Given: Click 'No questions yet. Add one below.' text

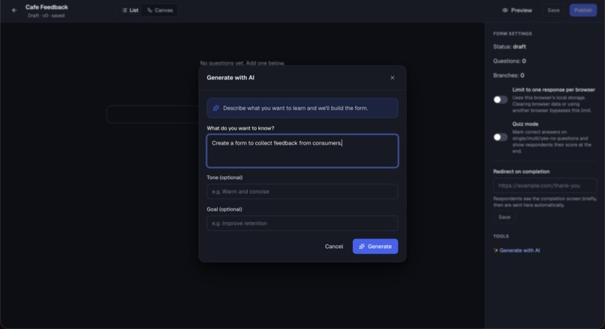Looking at the screenshot, I should 242,63.
